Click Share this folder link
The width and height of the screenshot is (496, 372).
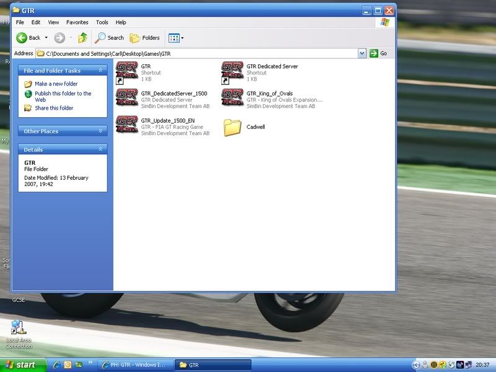(54, 108)
